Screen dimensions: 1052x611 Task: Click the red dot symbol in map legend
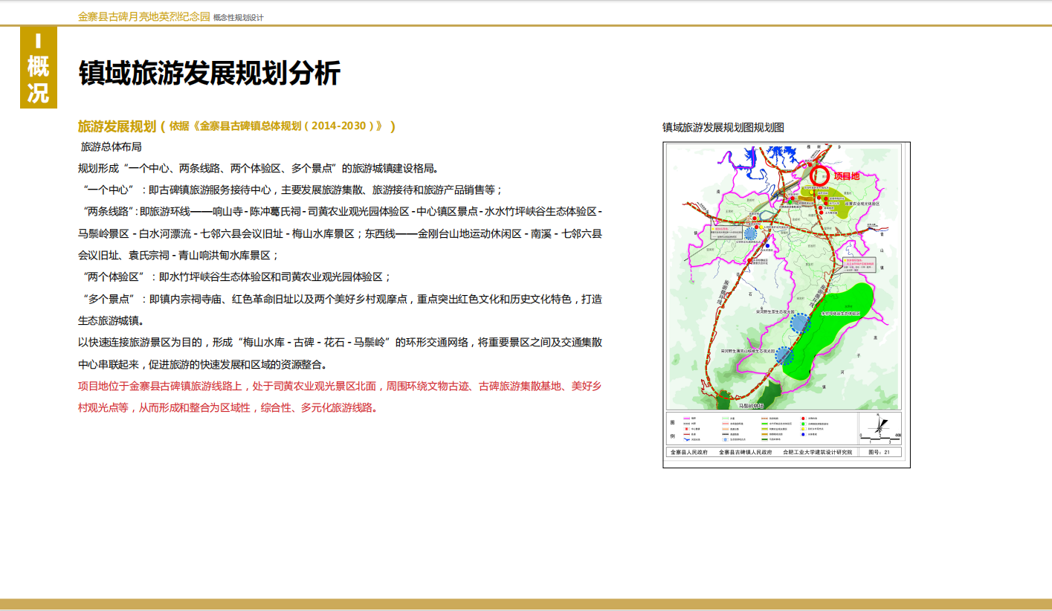tap(803, 420)
